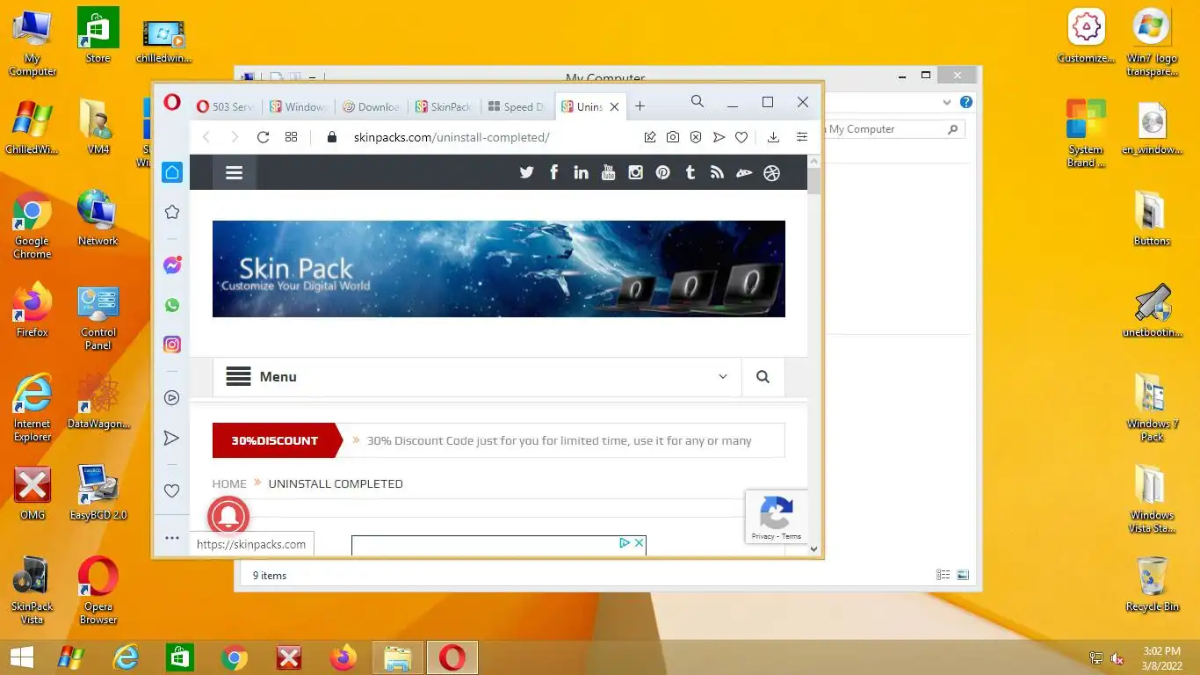Open the Opera main menu logo
The width and height of the screenshot is (1200, 675).
[x=172, y=103]
